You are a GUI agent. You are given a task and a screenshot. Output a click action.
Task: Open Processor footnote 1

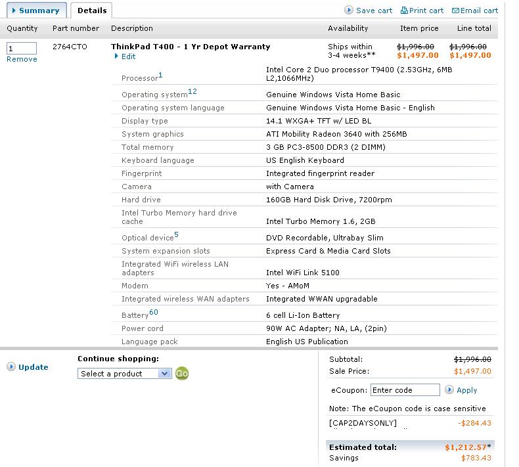pos(160,75)
